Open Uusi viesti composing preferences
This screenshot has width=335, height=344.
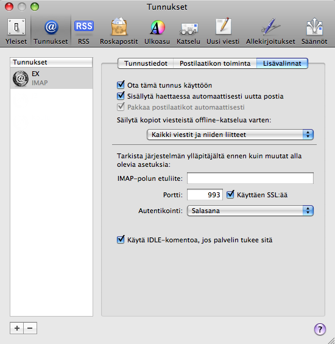(x=223, y=32)
